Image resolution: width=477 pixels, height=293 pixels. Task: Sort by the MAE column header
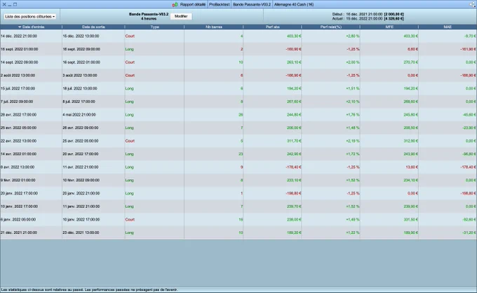click(448, 27)
